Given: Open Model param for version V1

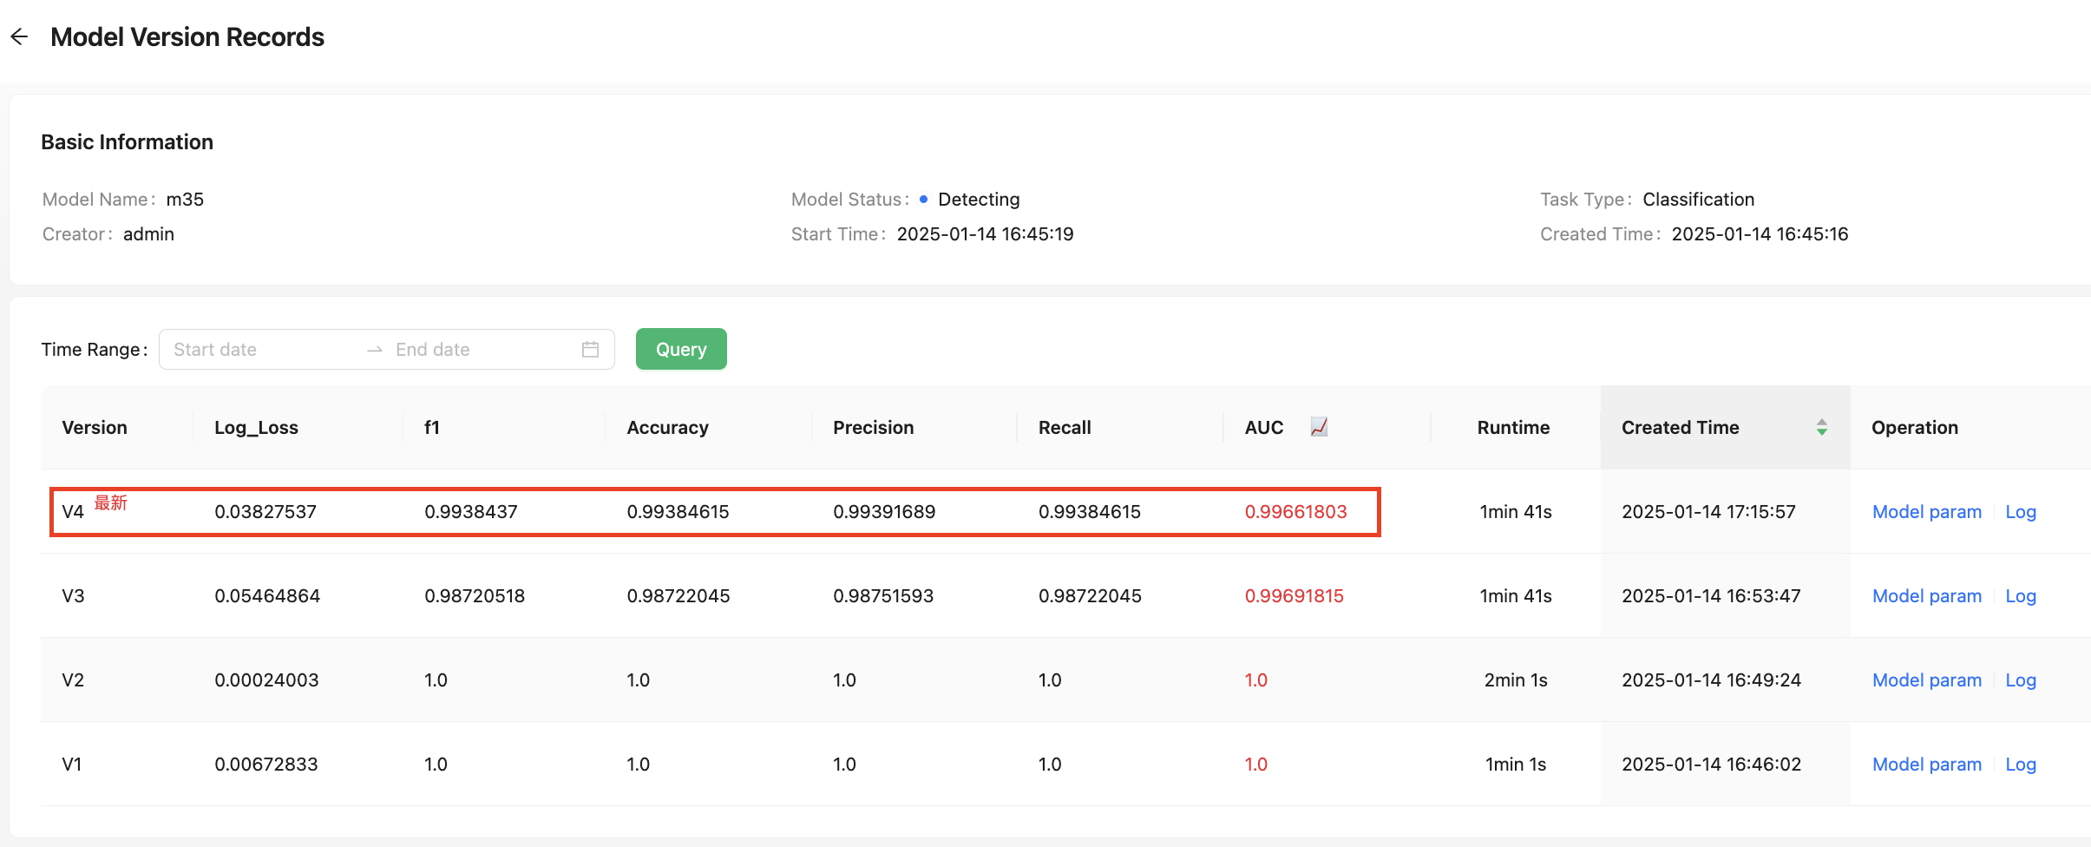Looking at the screenshot, I should coord(1926,765).
